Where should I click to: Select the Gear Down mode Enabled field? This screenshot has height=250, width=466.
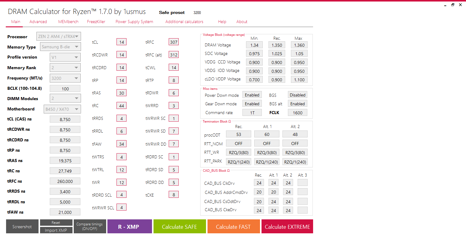point(252,104)
